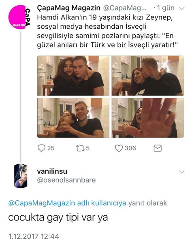Image resolution: width=192 pixels, height=246 pixels.
Task: Click the ÇapaMag Magazin display name
Action: 68,8
